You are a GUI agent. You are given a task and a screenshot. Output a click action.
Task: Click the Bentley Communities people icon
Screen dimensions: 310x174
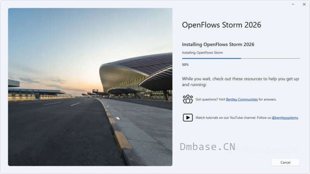point(188,99)
